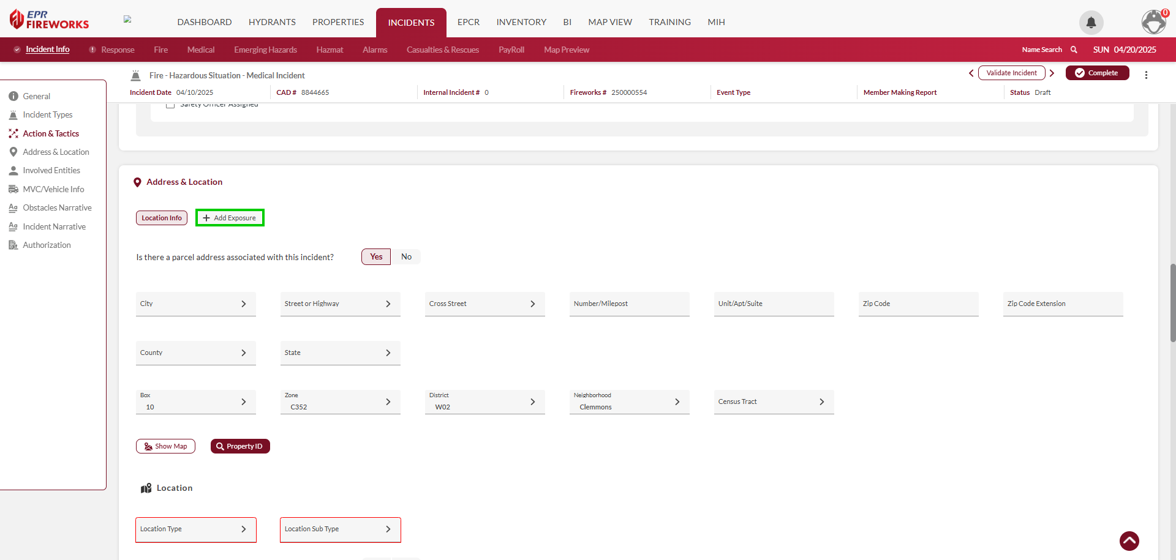Viewport: 1176px width, 560px height.
Task: Click the Zip Code input field
Action: tap(918, 304)
